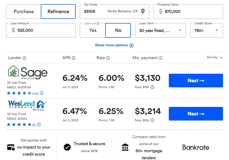This screenshot has height=160, width=229.
Task: Click the Sage monthly payment $3,130
Action: point(148,78)
